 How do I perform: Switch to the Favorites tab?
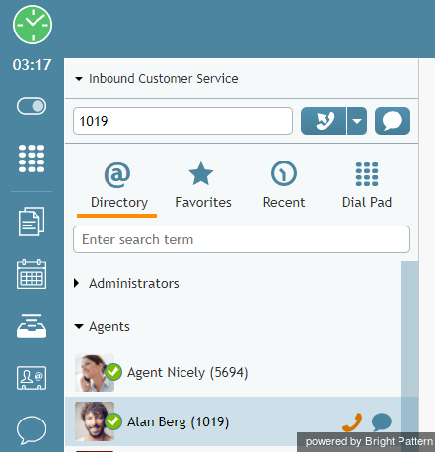[203, 185]
